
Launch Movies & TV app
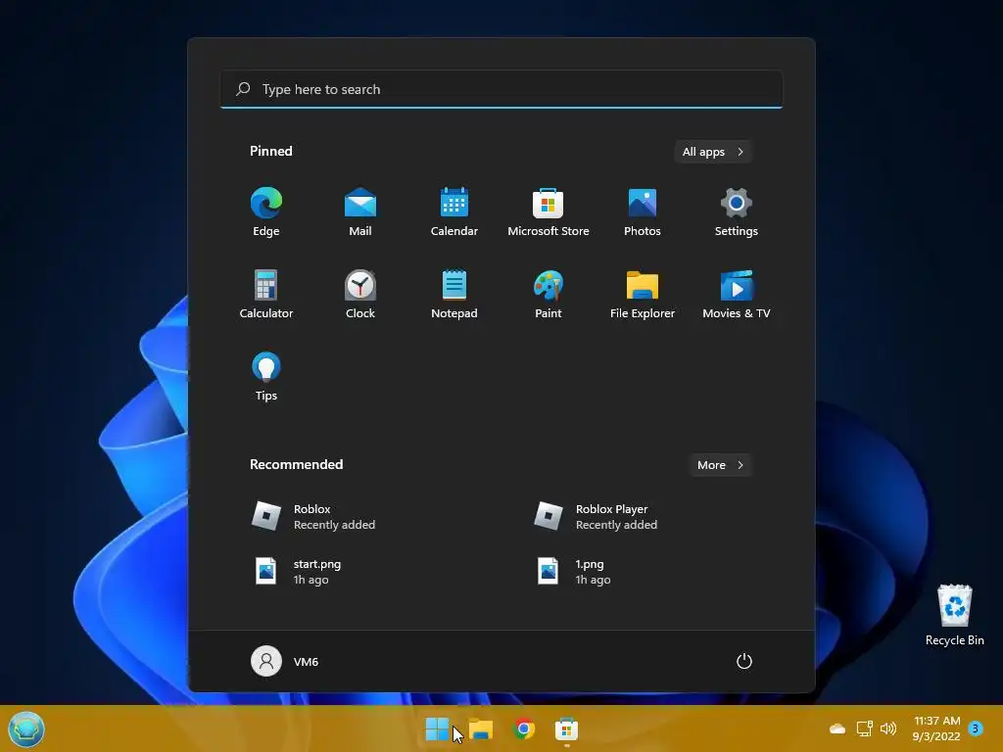[x=737, y=294]
